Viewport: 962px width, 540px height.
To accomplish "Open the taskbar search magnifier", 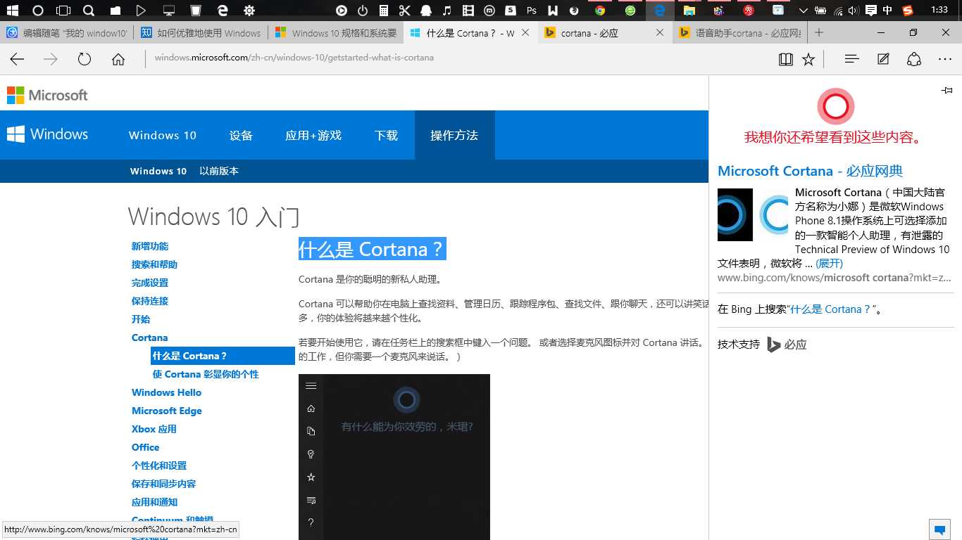I will point(89,11).
